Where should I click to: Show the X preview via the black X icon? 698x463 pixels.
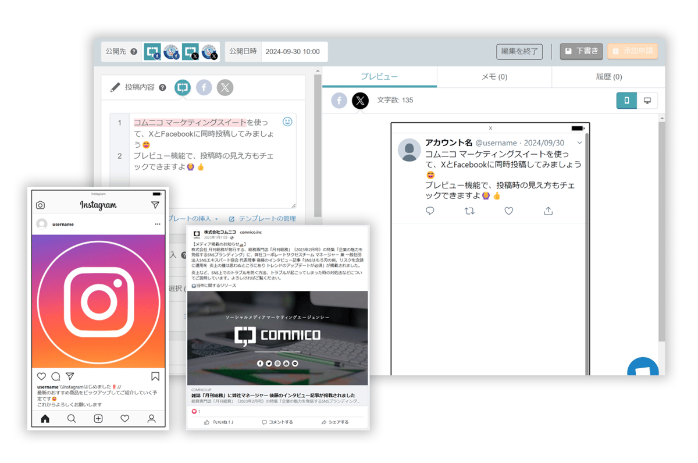point(361,101)
